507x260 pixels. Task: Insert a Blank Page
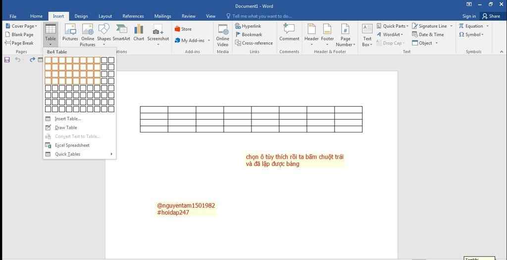tap(19, 35)
